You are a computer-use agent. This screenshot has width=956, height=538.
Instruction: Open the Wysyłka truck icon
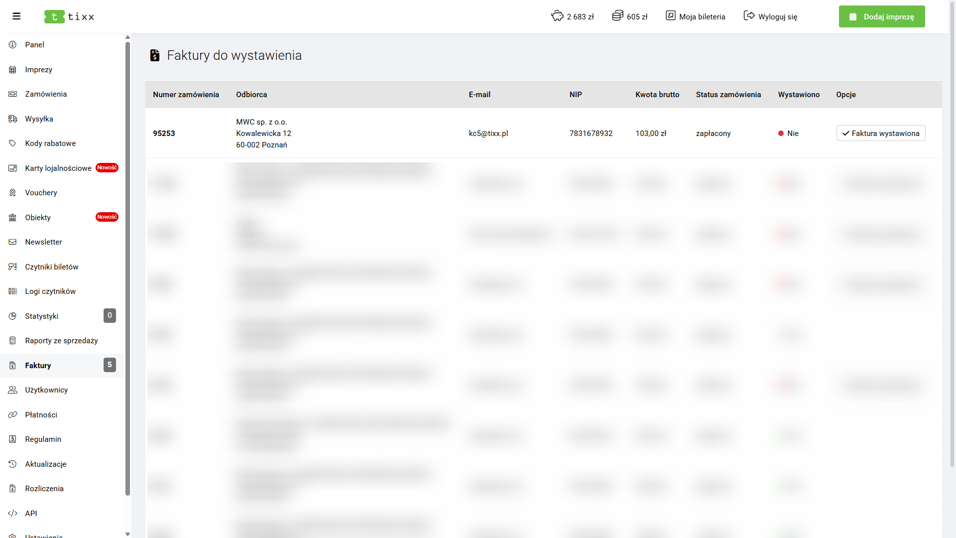12,119
